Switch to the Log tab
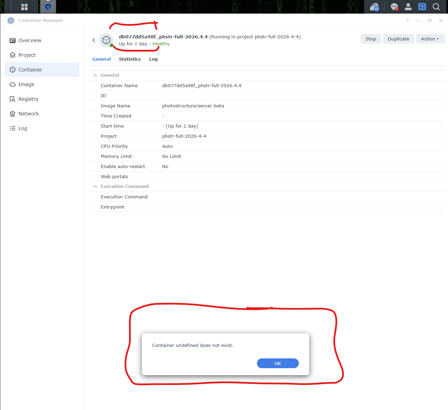 [x=153, y=59]
